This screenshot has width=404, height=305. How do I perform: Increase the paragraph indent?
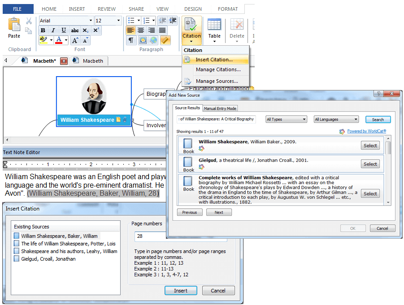pyautogui.click(x=173, y=20)
